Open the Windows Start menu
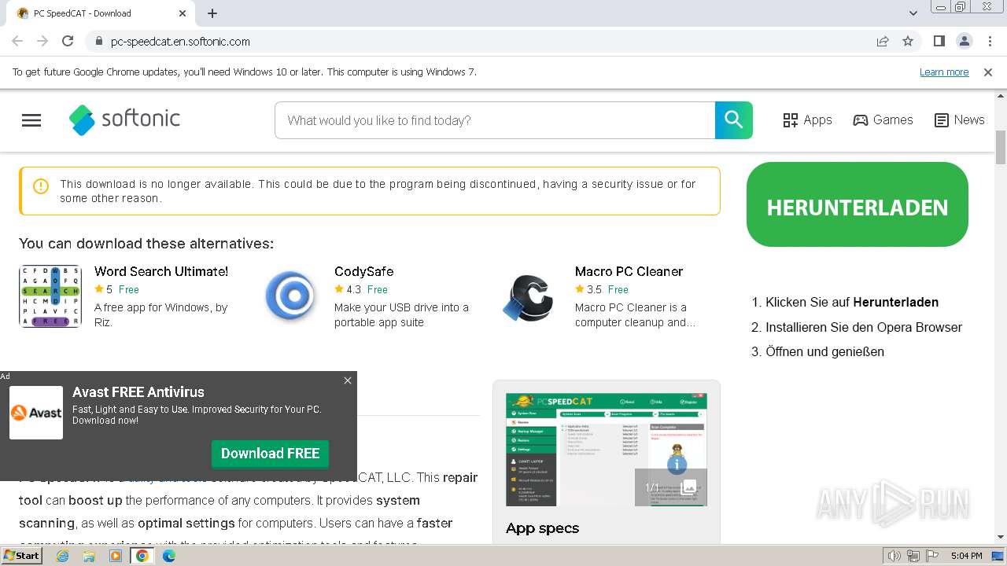This screenshot has height=566, width=1007. (21, 556)
